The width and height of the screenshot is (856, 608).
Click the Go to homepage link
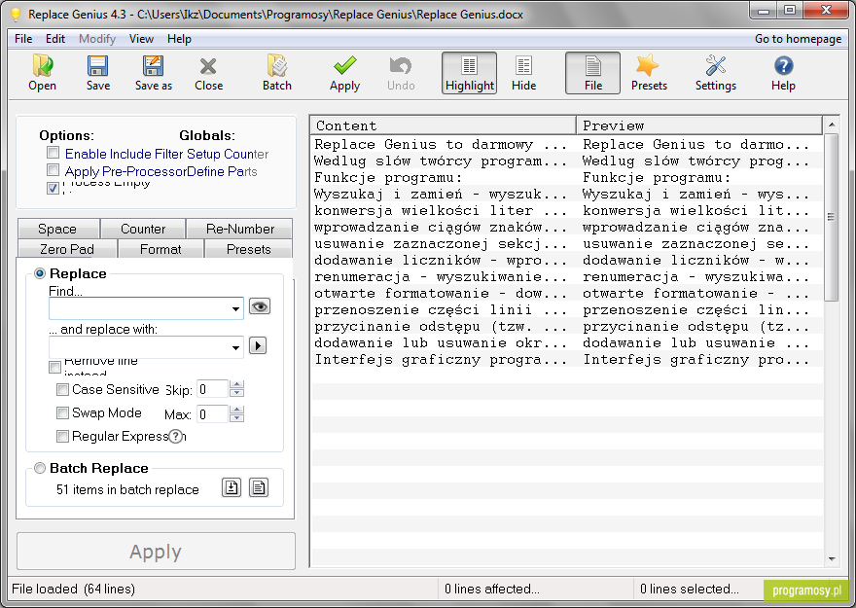pos(798,39)
